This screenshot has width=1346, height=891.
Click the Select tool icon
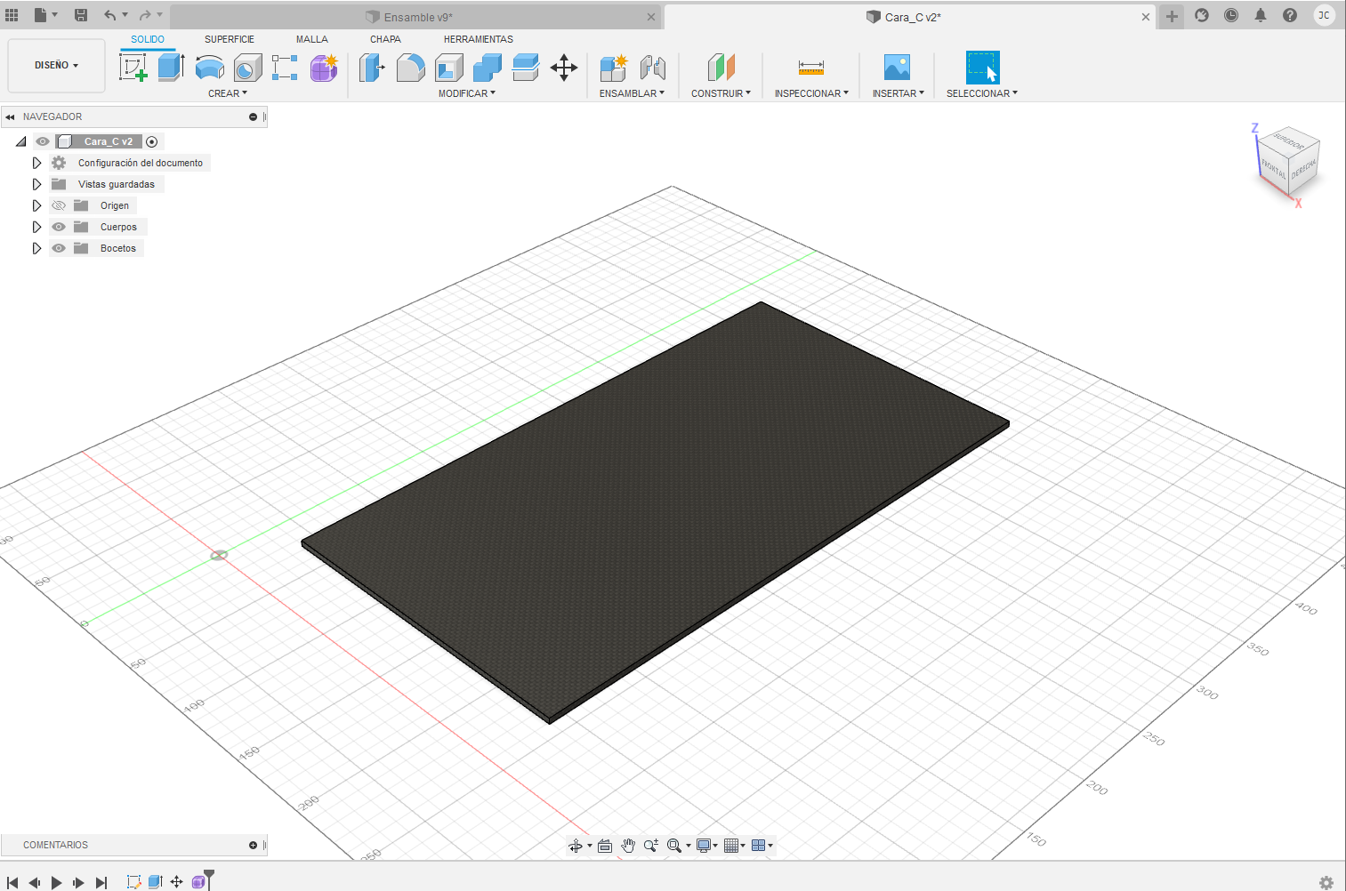point(982,68)
